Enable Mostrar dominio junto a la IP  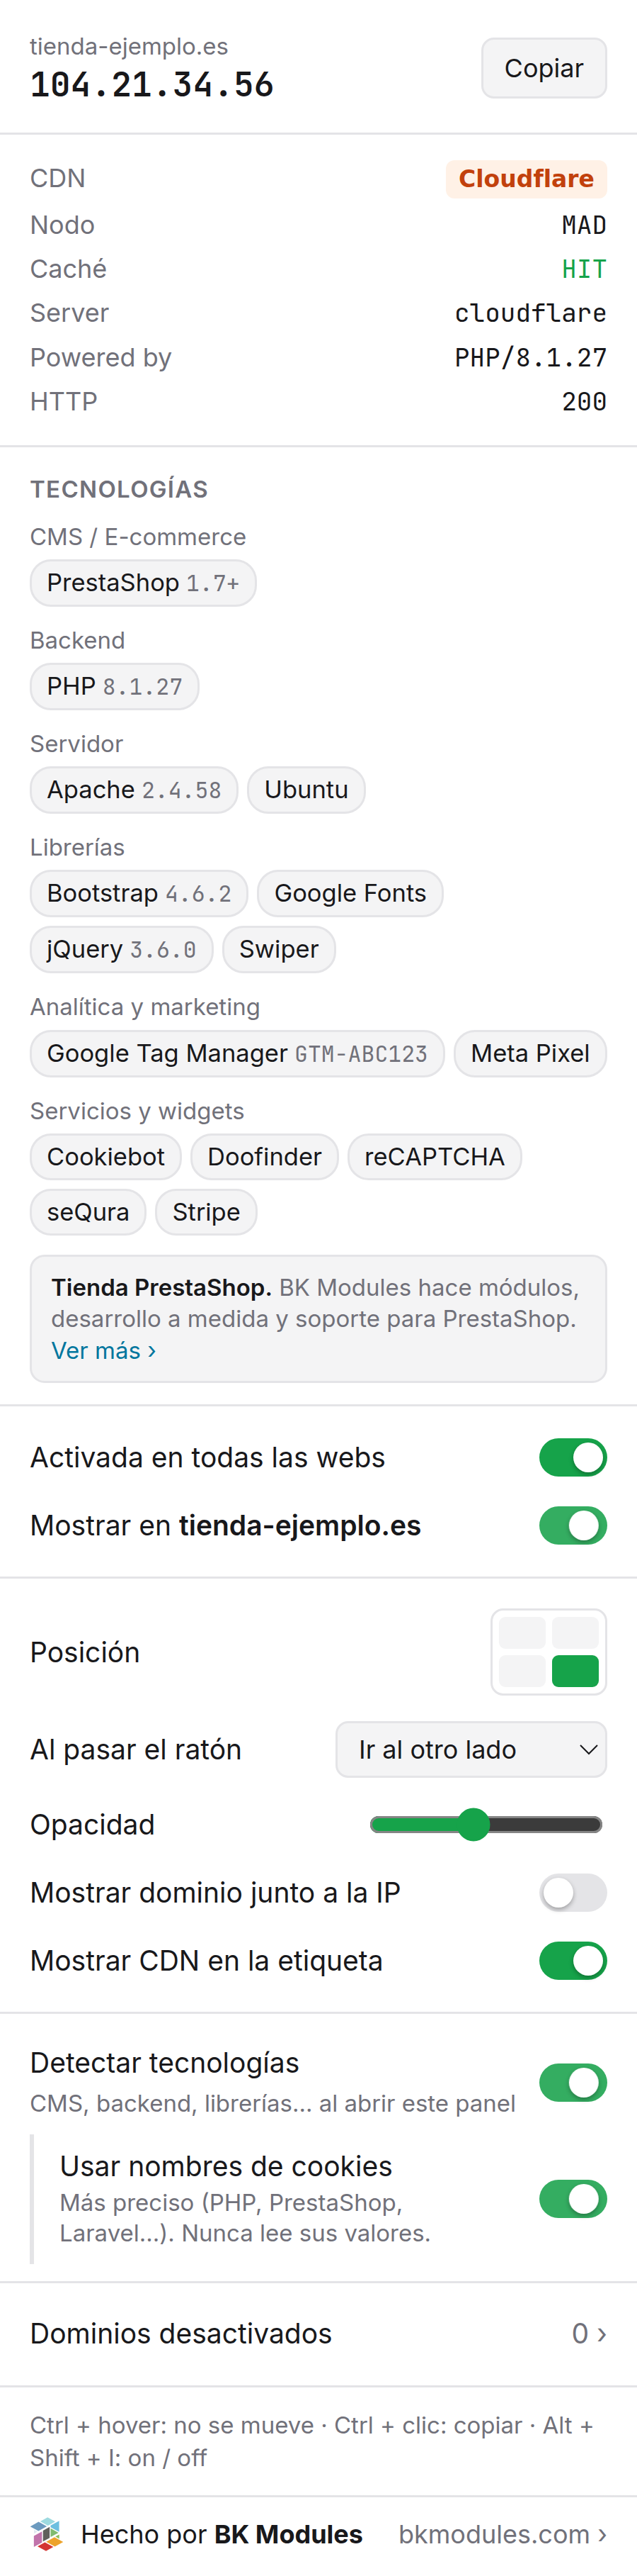point(573,1893)
